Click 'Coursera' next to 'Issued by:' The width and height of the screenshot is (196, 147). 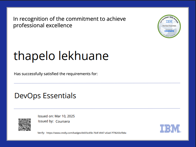(x=63, y=121)
